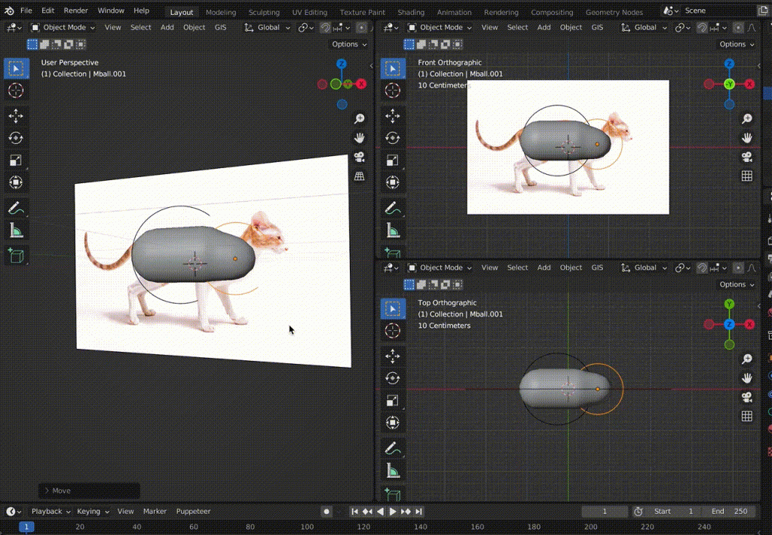
Task: Toggle camera view in the Front Orthographic viewport
Action: point(746,156)
